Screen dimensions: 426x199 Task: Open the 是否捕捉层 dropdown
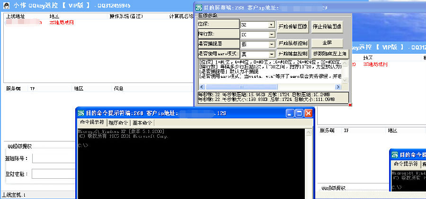click(271, 44)
